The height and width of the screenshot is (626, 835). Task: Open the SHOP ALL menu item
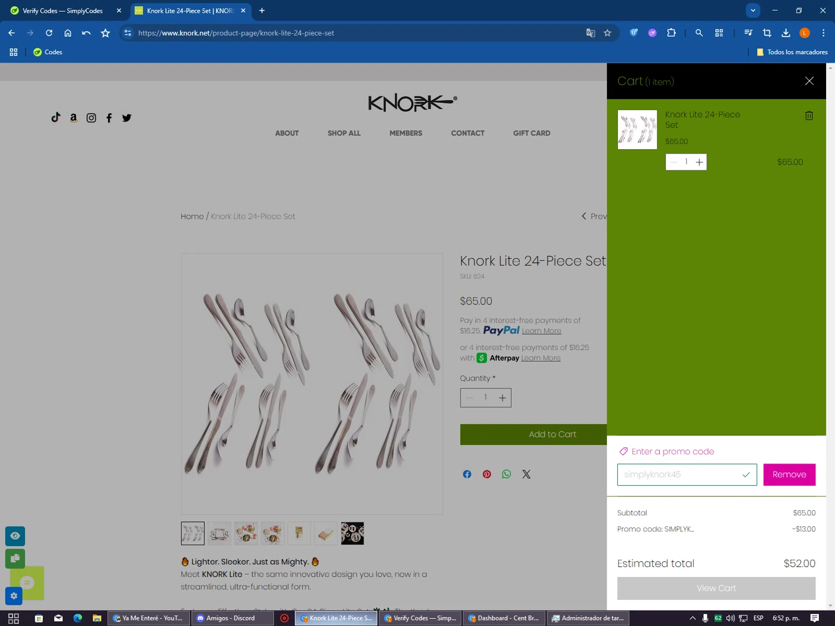click(x=344, y=133)
